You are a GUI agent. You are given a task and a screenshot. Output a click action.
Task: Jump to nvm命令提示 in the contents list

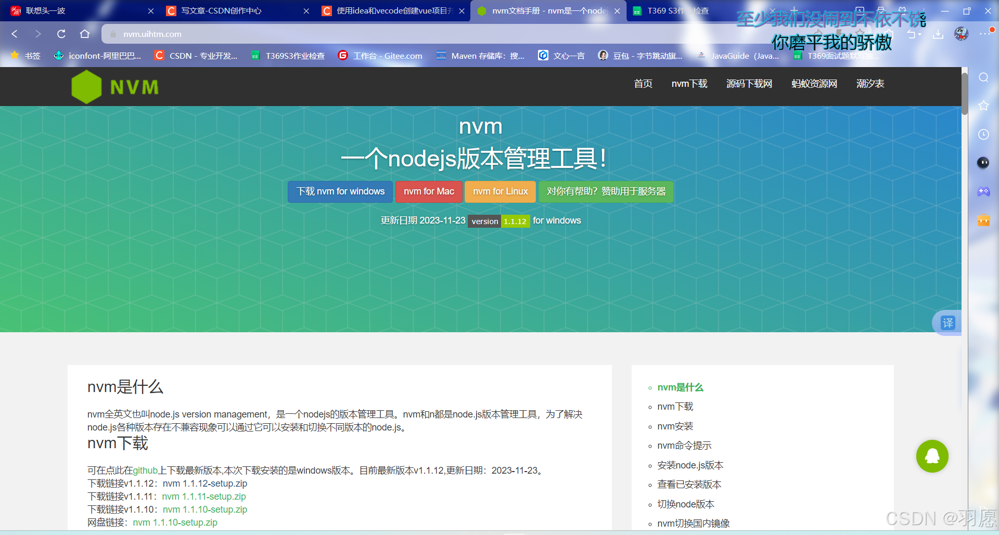684,446
